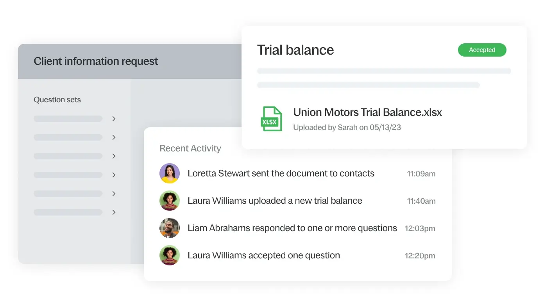Click the Trial balance card title
Image resolution: width=544 pixels, height=306 pixels.
[x=295, y=50]
